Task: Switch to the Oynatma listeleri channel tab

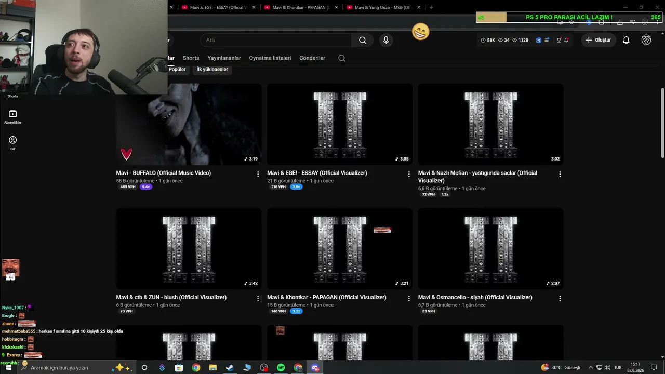Action: (270, 58)
